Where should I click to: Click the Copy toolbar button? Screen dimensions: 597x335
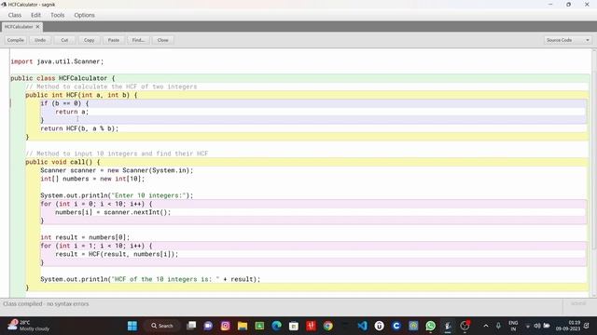[90, 40]
